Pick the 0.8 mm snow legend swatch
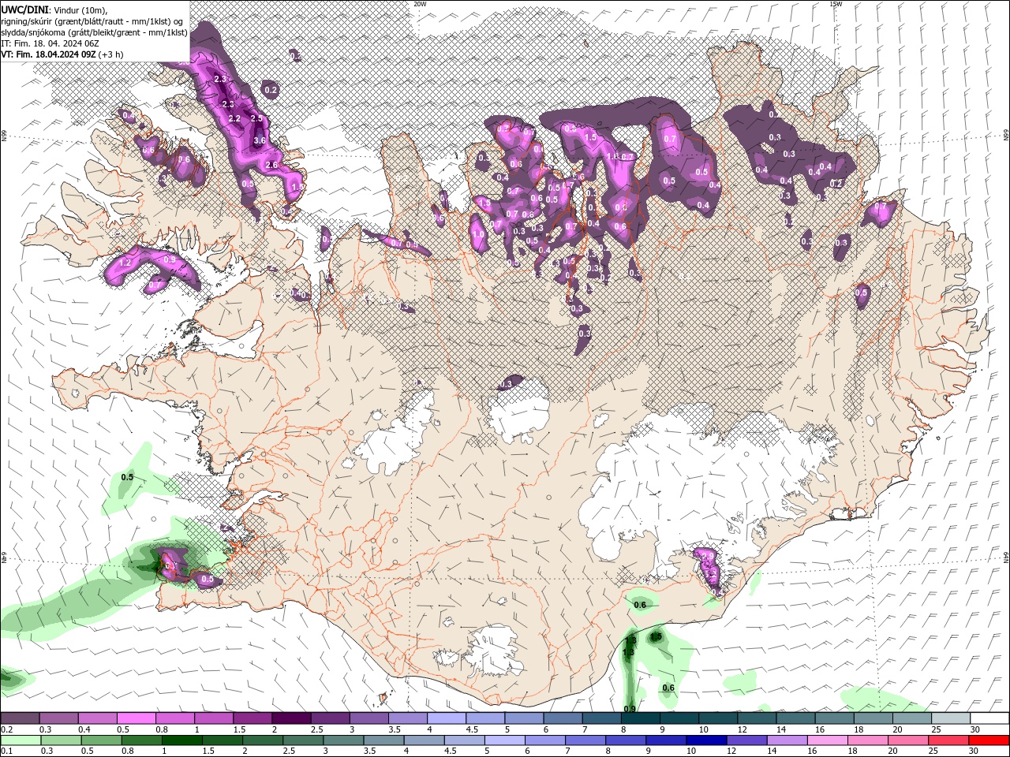The height and width of the screenshot is (757, 1010). click(x=174, y=718)
